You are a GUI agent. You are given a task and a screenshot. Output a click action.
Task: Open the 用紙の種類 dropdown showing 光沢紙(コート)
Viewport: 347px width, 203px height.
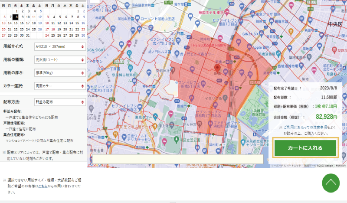click(60, 60)
